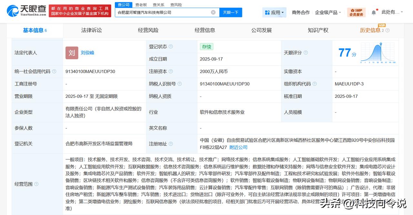Open help icon next to 统一社会信用代码
This screenshot has width=413, height=215.
(x=54, y=71)
